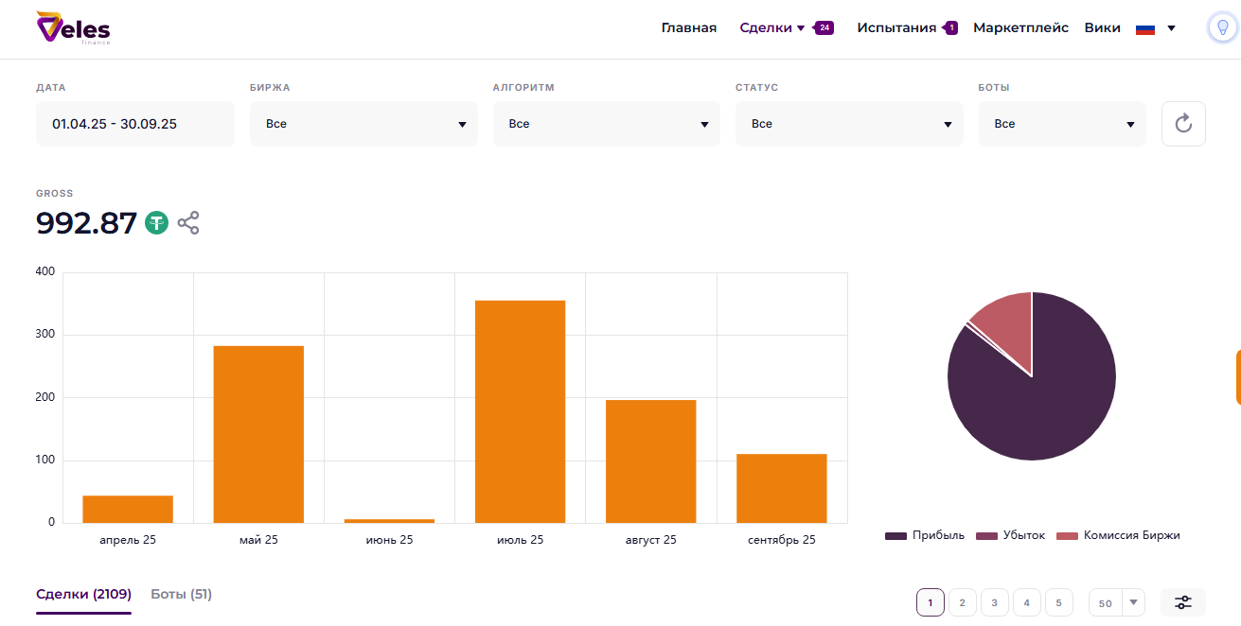This screenshot has width=1241, height=626.
Task: Click the share icon beside gross value
Action: click(188, 223)
